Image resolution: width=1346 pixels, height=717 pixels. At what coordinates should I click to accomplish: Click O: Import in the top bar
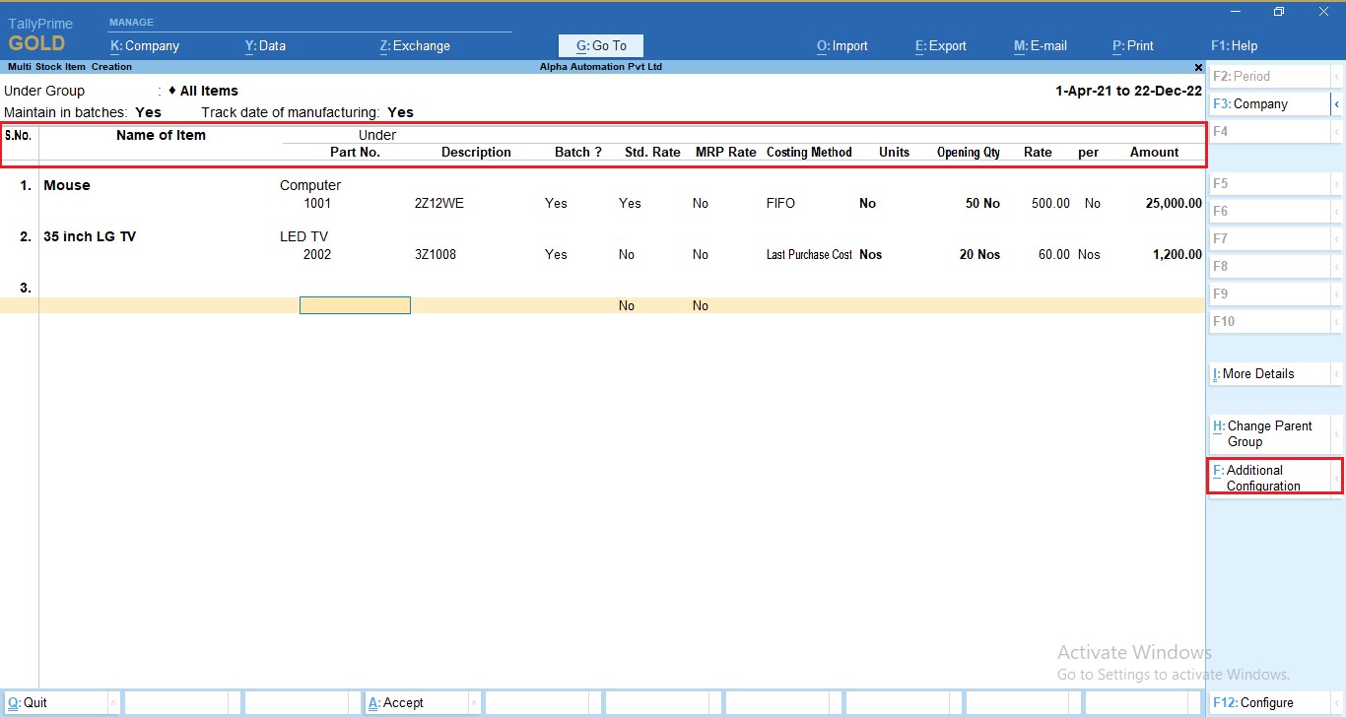[842, 45]
